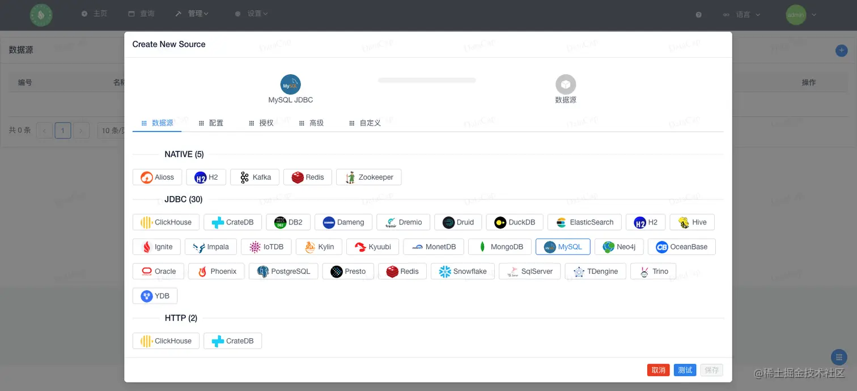Image resolution: width=857 pixels, height=391 pixels.
Task: Pick the IoTDB source
Action: click(266, 246)
